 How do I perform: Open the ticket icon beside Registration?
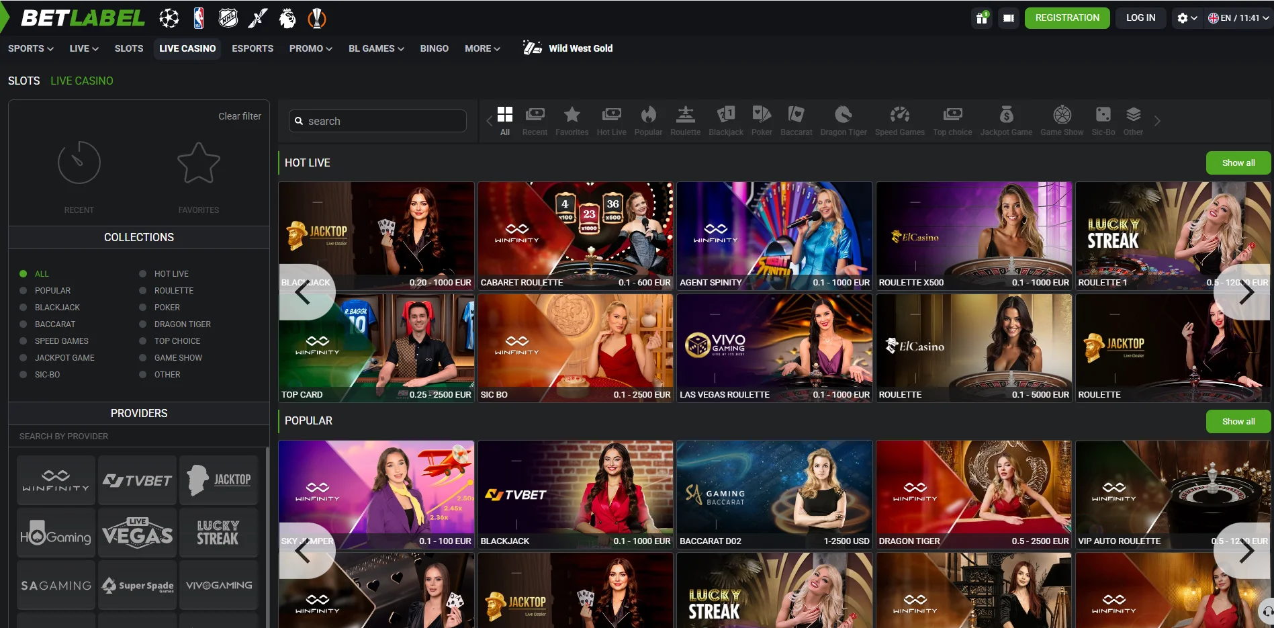(x=1009, y=18)
